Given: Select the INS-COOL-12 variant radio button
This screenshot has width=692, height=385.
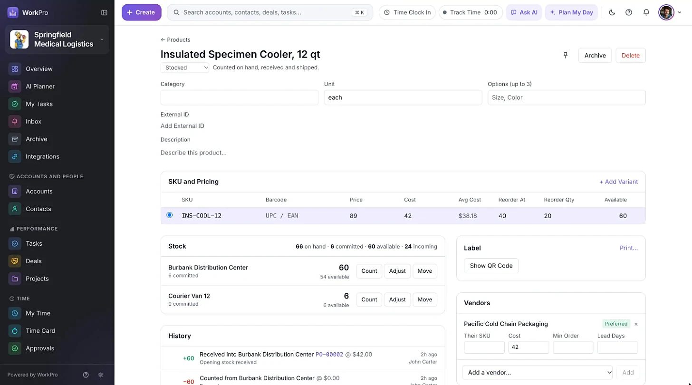Looking at the screenshot, I should point(170,215).
